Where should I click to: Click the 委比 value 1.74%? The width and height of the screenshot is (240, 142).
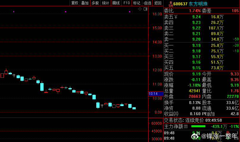tap(195, 11)
